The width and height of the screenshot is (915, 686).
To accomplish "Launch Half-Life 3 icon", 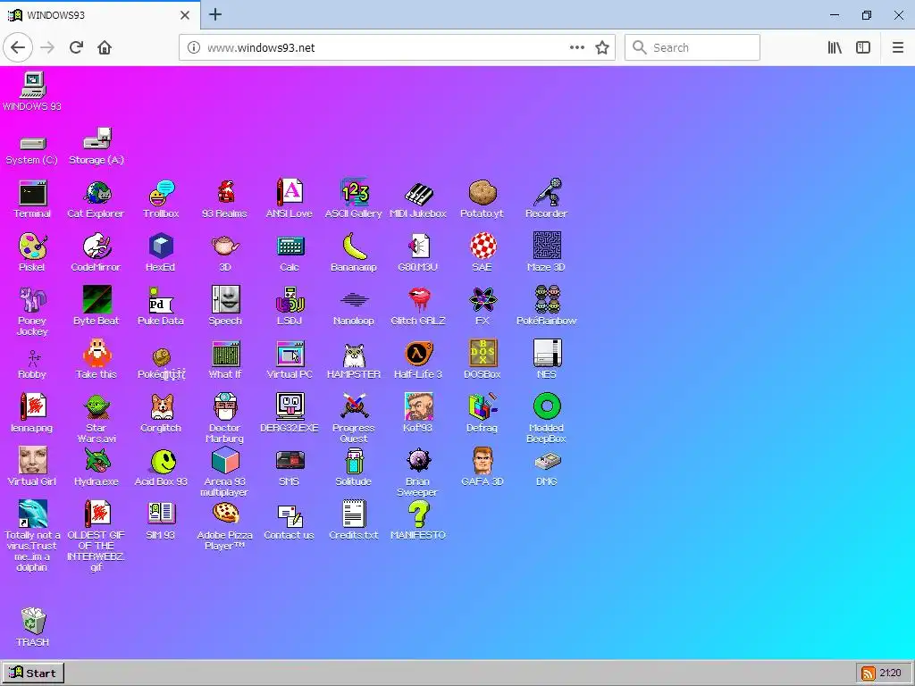I will (418, 354).
